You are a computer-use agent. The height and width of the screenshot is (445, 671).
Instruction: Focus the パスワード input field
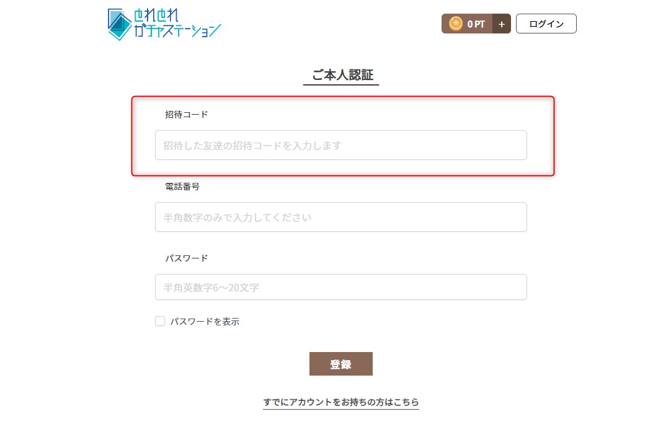[x=340, y=287]
